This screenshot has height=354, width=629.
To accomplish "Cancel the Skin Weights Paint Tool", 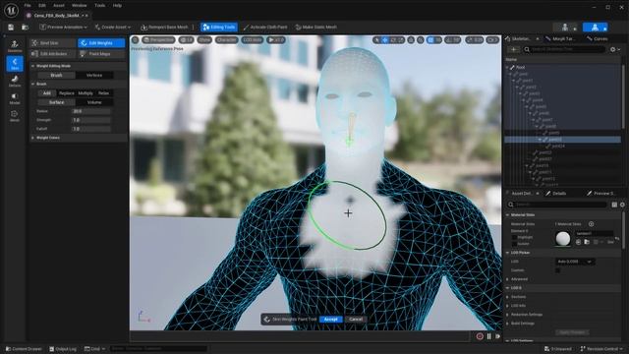I will coord(356,320).
